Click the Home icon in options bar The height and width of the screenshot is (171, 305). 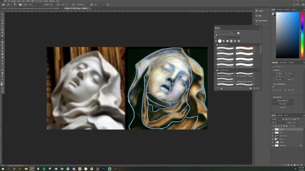(x=3, y=5)
